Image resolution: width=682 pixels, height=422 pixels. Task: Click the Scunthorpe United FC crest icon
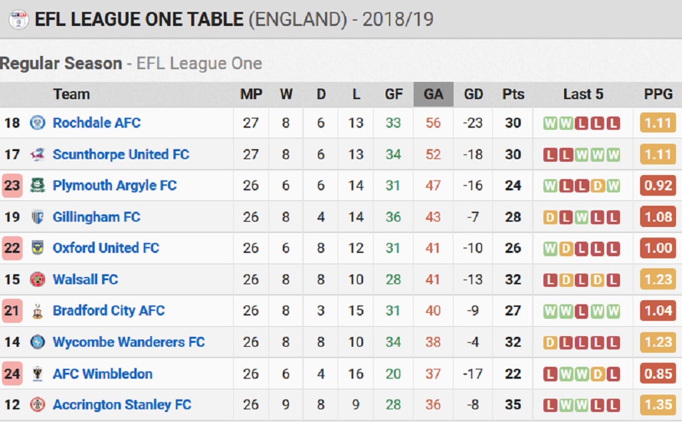click(x=37, y=154)
